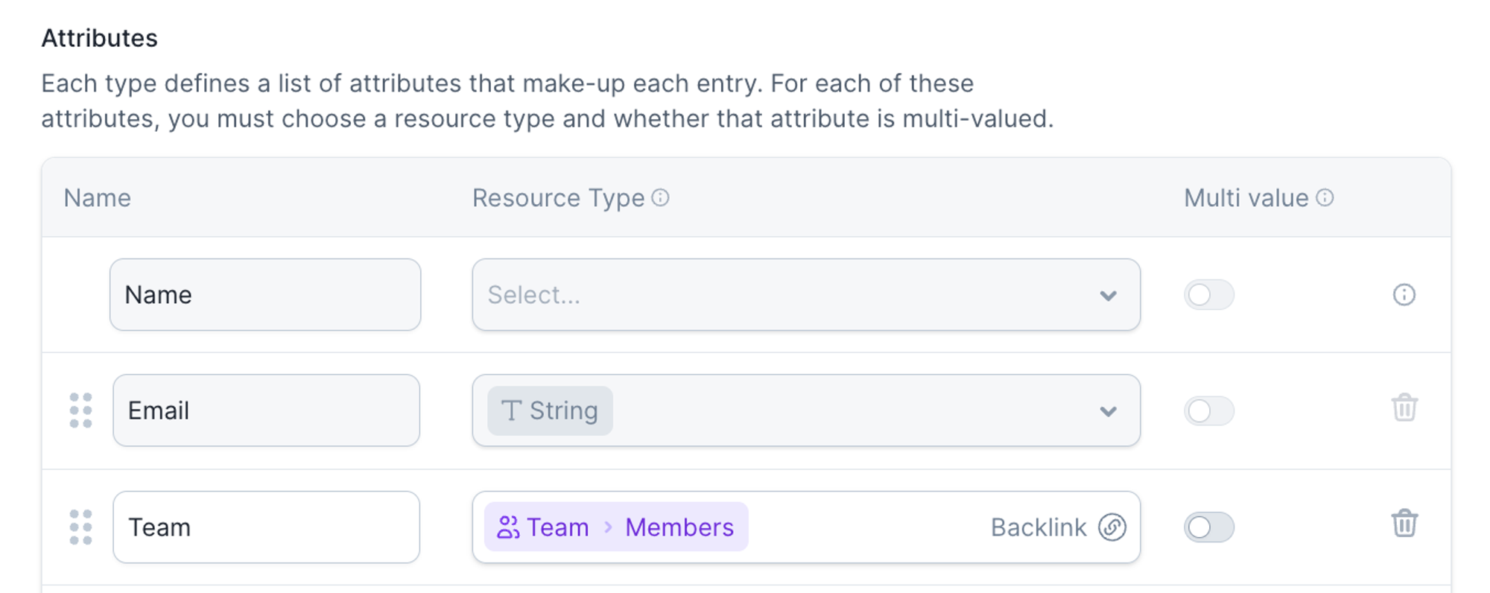Click the Team row drag handle
Screen dimensions: 1490x593
coord(80,527)
